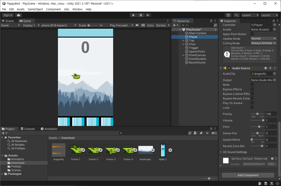Image resolution: width=281 pixels, height=186 pixels.
Task: Click the Stats button in Game view
Action: coord(150,25)
